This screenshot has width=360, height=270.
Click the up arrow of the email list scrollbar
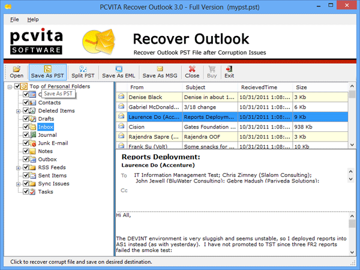[x=352, y=86]
